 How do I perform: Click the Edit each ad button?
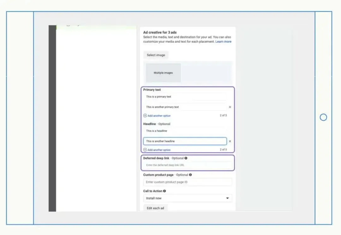[x=155, y=208]
